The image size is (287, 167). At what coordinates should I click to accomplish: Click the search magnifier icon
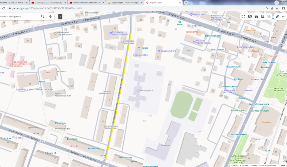(43, 16)
